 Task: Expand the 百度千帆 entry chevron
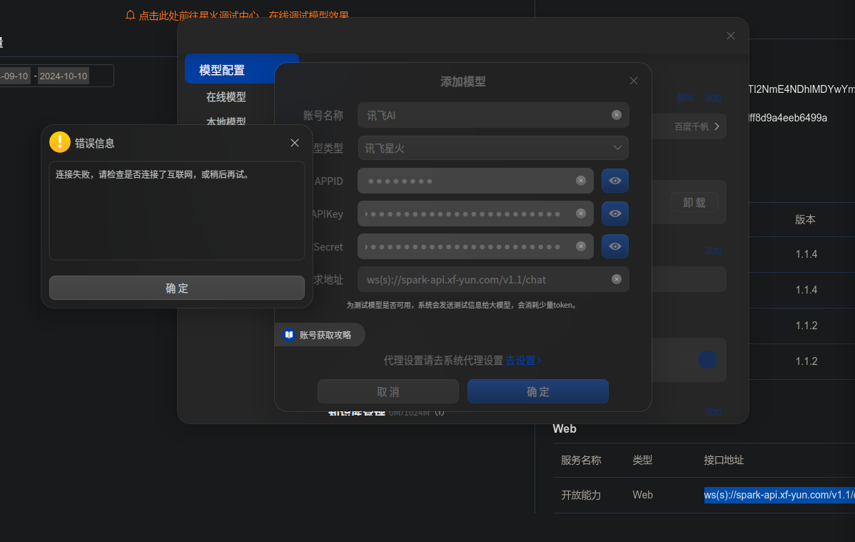717,126
